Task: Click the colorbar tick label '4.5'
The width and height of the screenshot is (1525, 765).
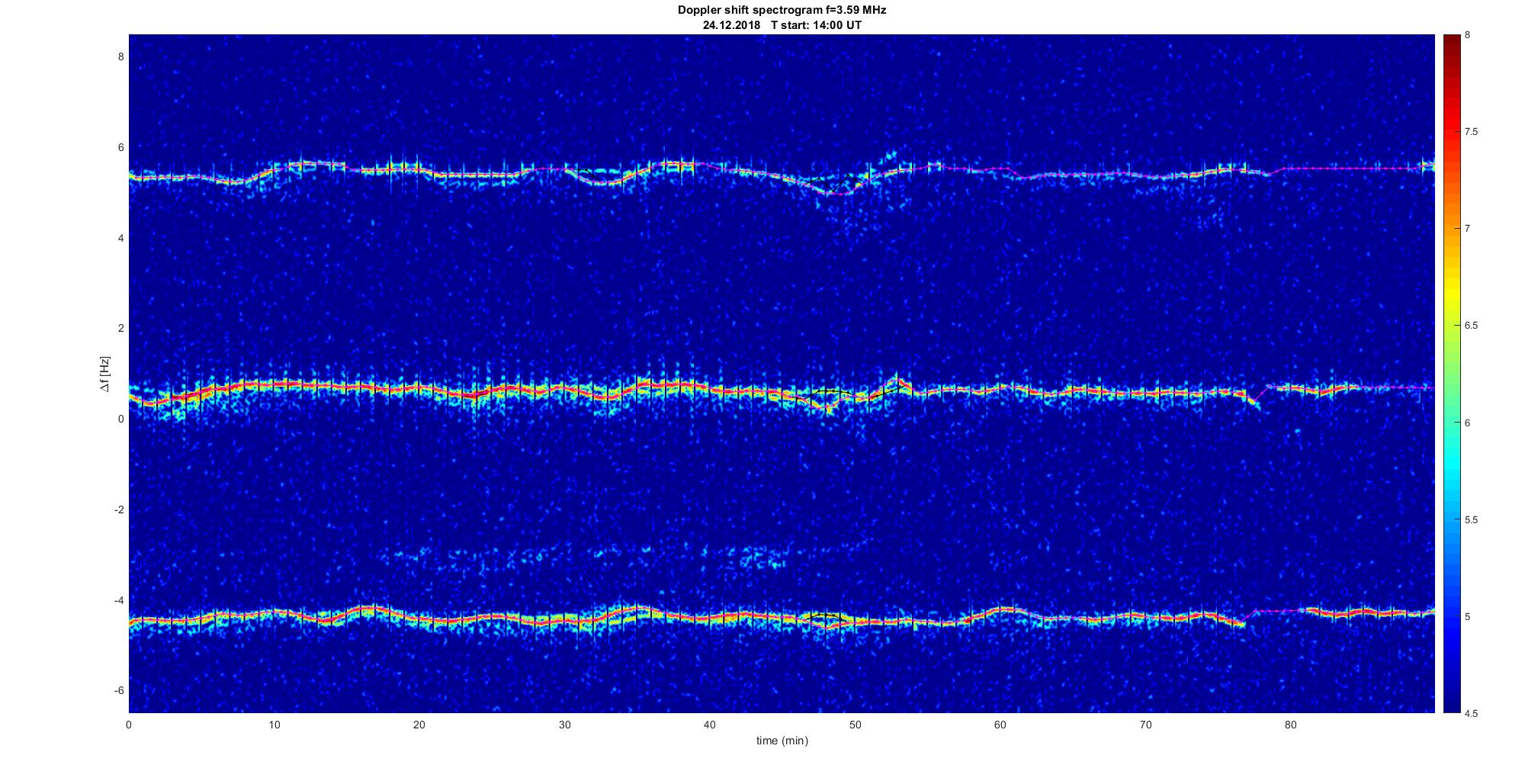Action: click(1472, 713)
